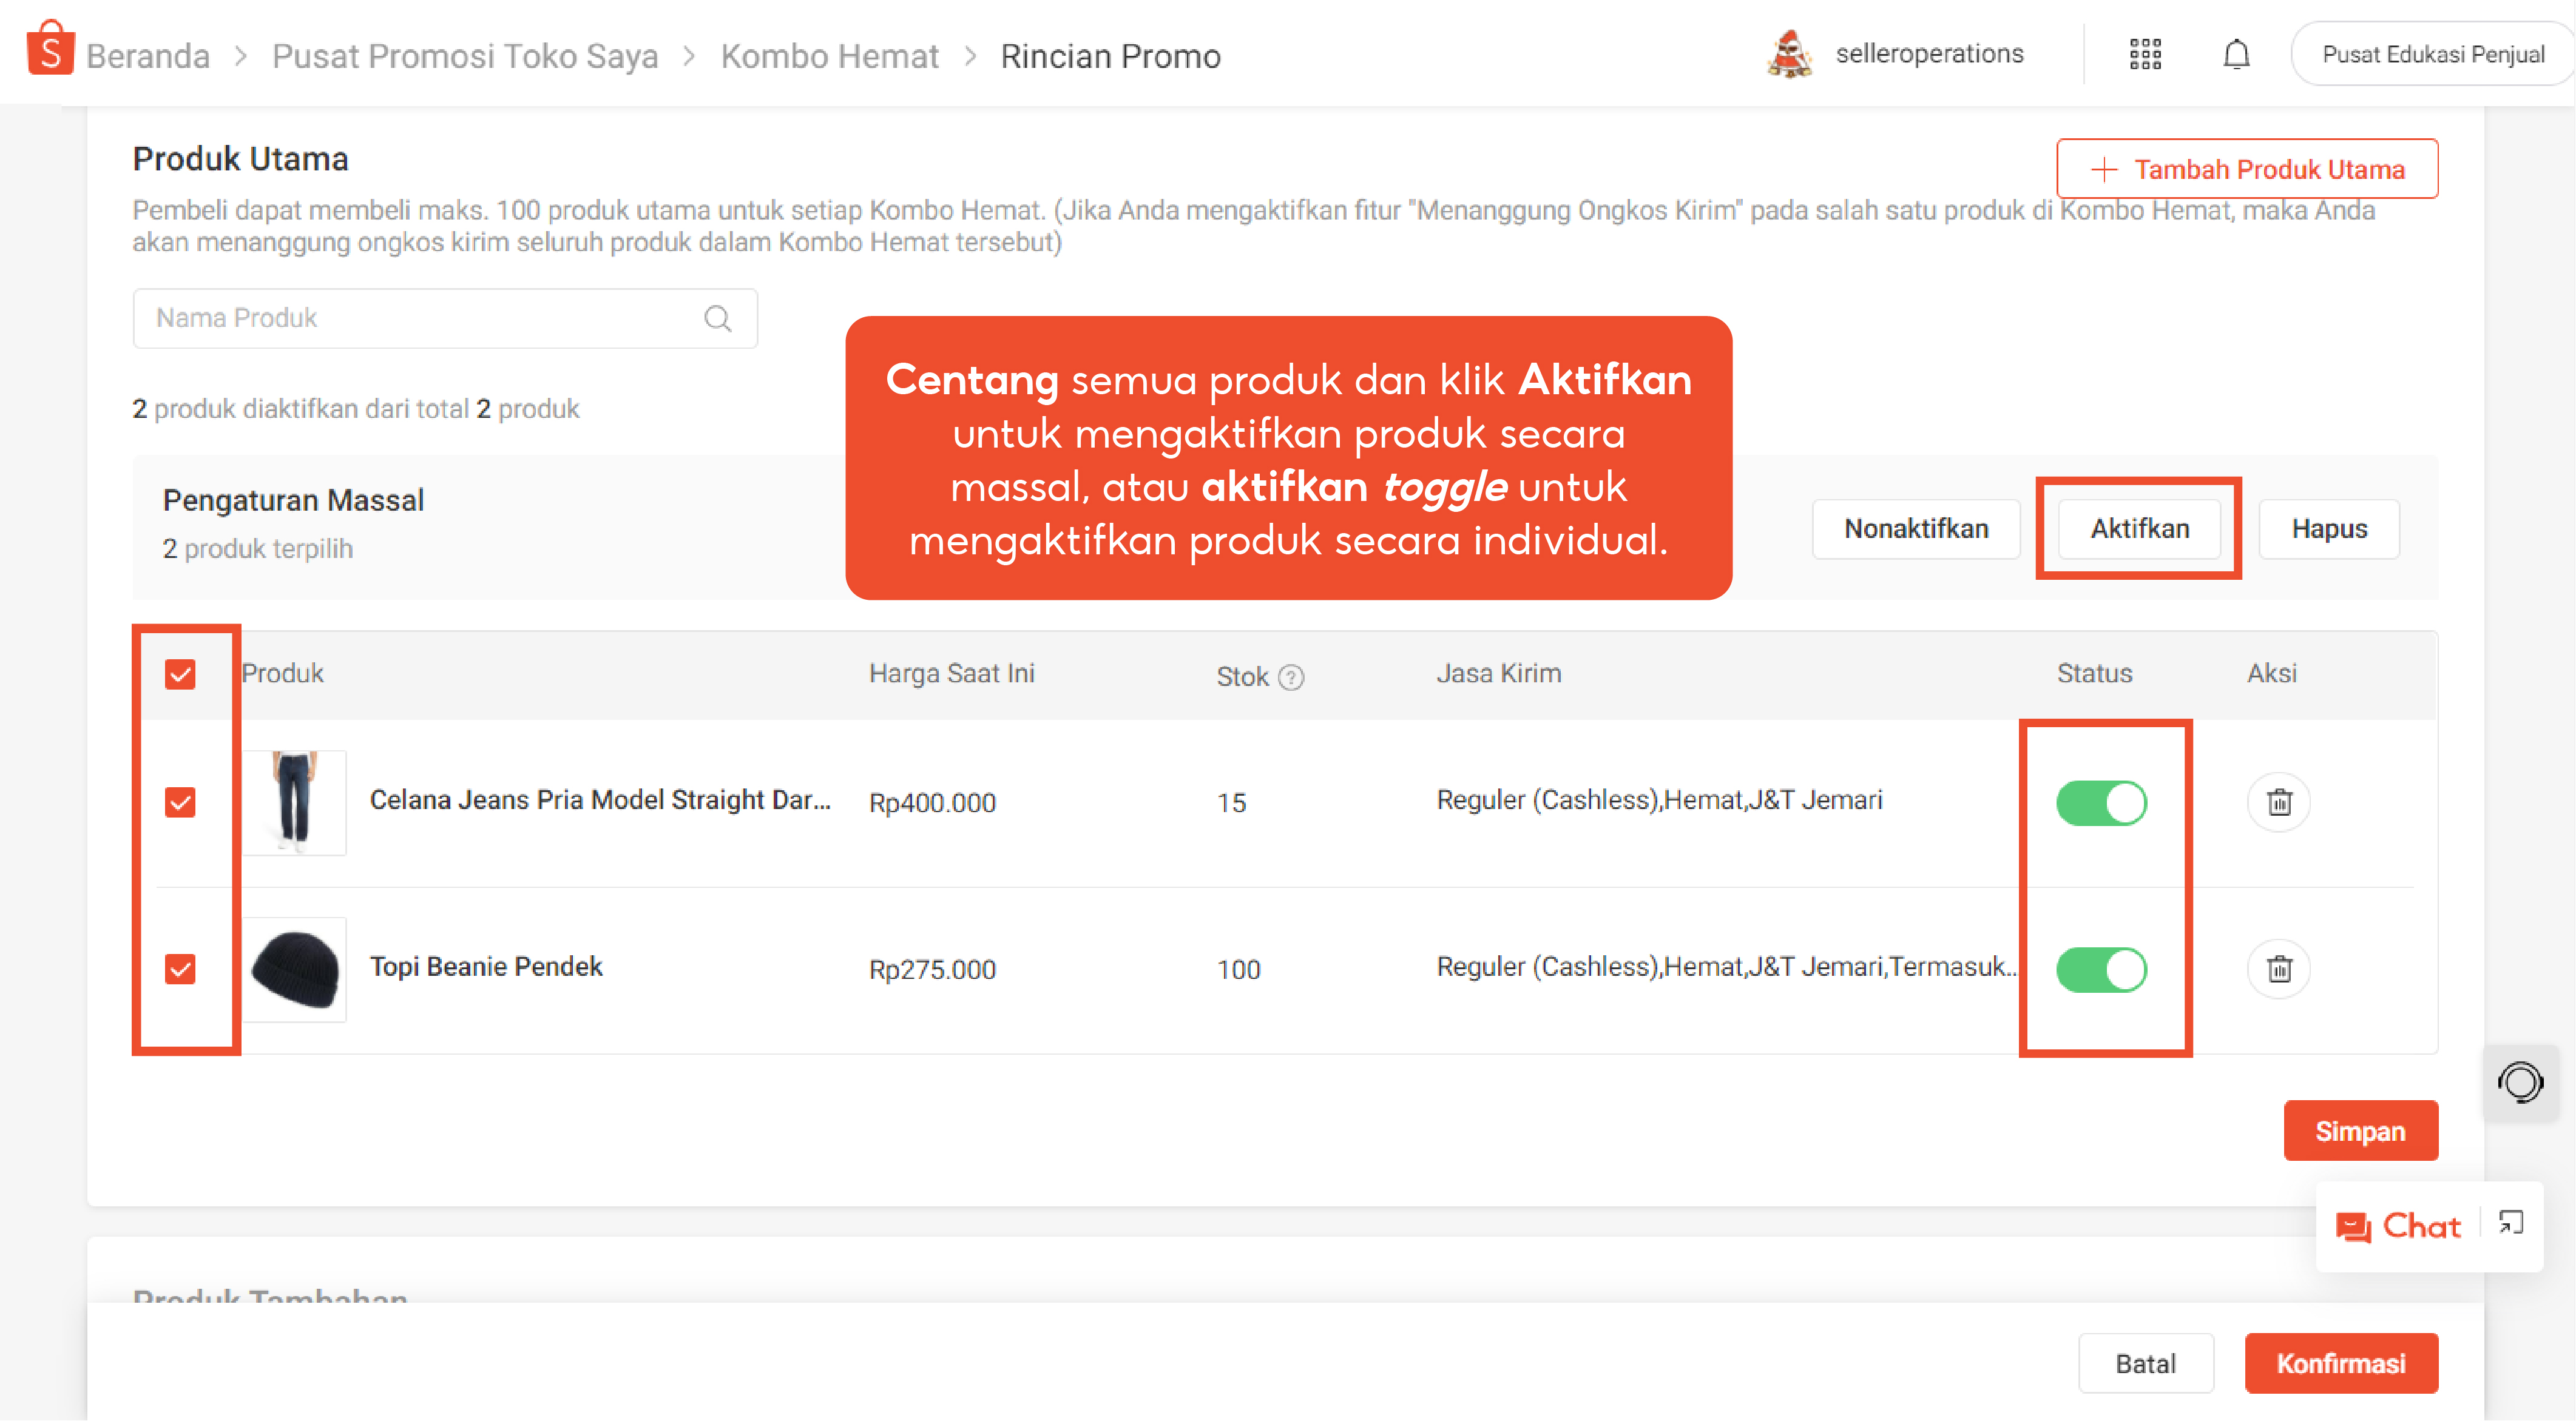
Task: Go to the Beranda breadcrumb
Action: pos(148,56)
